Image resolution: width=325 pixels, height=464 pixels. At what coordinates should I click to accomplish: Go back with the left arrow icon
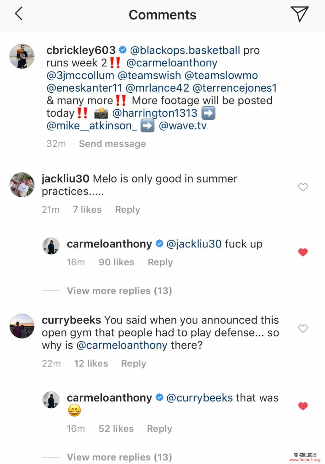tap(19, 14)
